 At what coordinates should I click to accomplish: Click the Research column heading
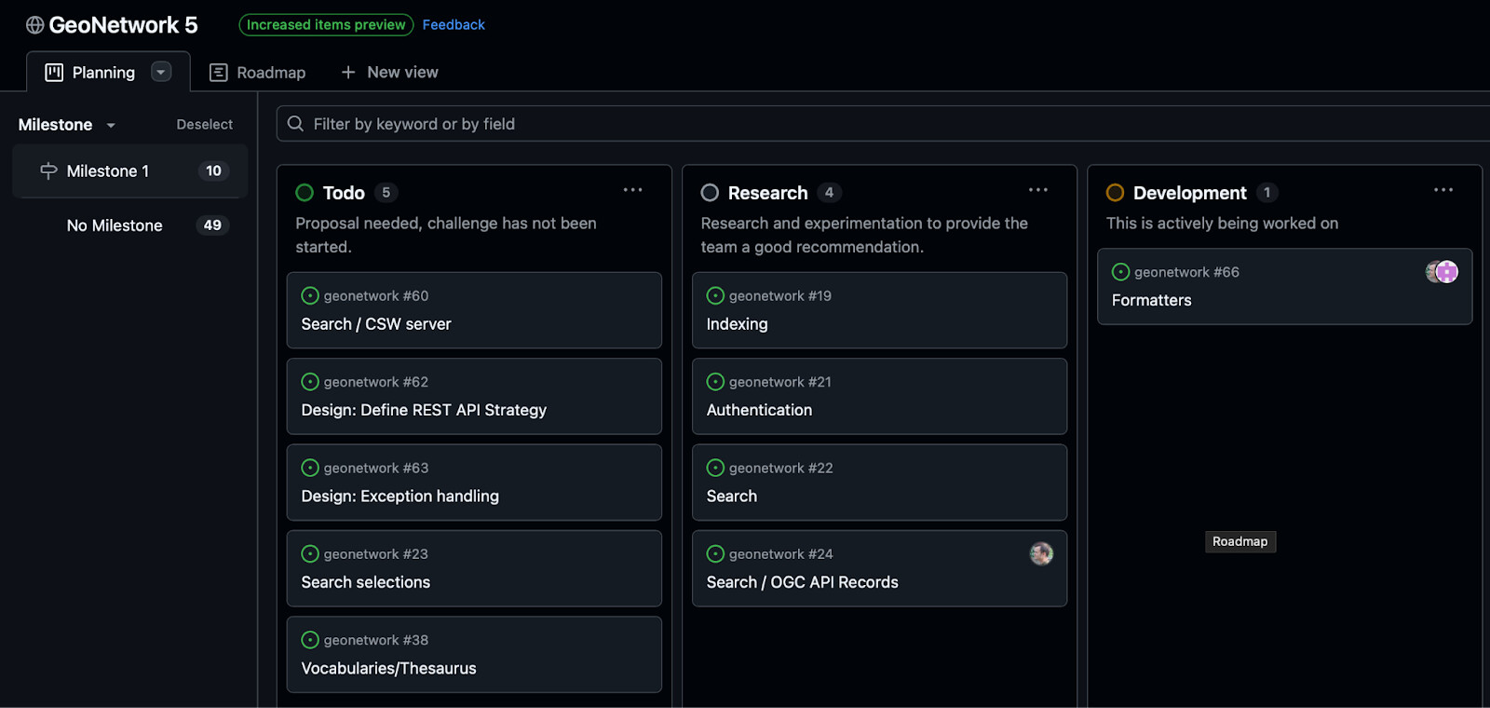point(768,193)
